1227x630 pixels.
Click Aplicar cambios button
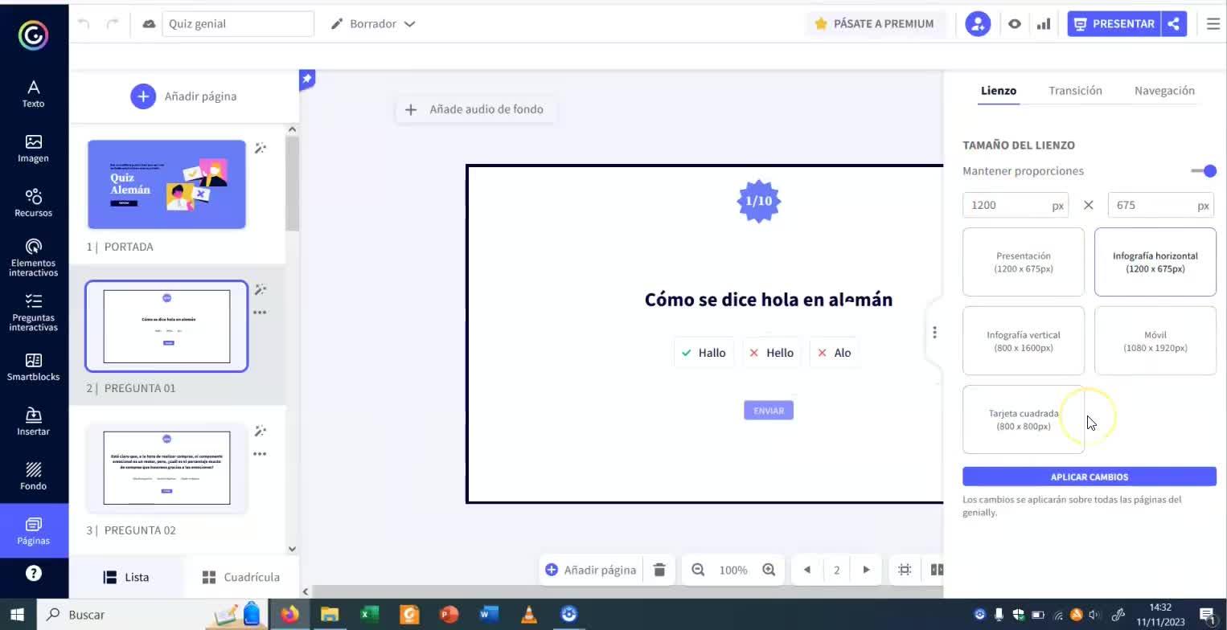click(1090, 477)
